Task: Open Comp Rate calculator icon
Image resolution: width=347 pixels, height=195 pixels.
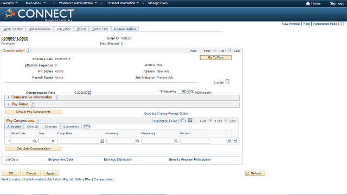Action: [x=102, y=141]
